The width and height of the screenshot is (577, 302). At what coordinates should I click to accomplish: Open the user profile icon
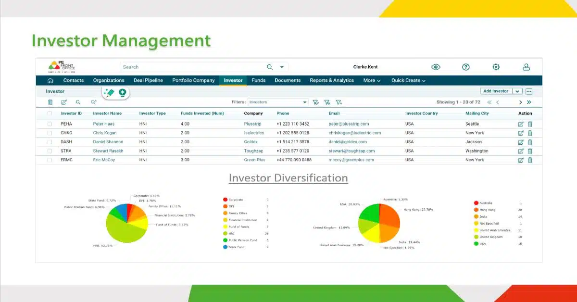tap(527, 67)
